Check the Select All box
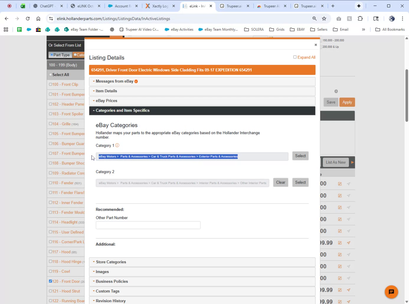The width and height of the screenshot is (409, 304). (x=50, y=75)
